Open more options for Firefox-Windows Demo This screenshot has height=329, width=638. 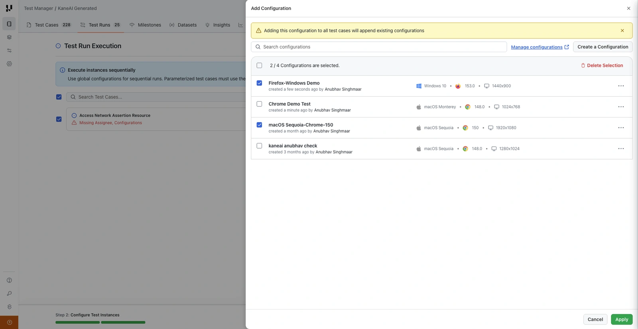(621, 86)
